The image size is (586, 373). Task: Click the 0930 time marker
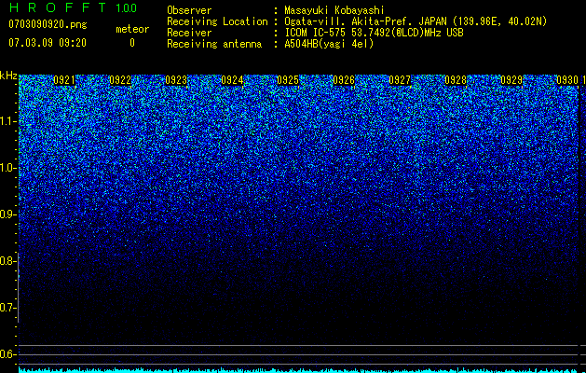(x=567, y=80)
